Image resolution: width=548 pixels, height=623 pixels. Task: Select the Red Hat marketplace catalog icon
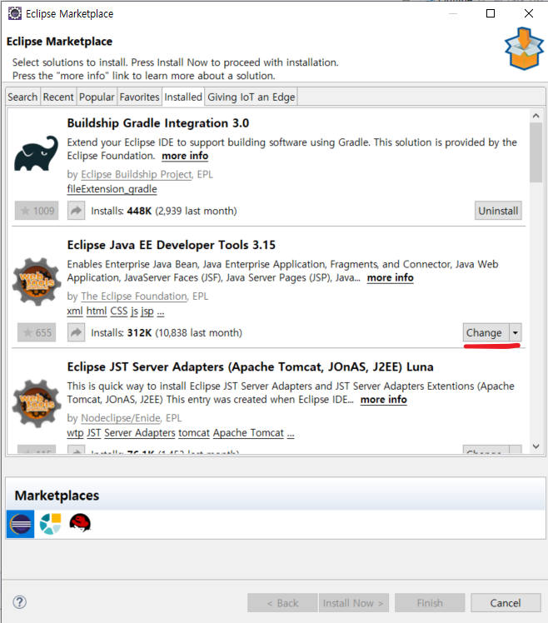tap(80, 523)
